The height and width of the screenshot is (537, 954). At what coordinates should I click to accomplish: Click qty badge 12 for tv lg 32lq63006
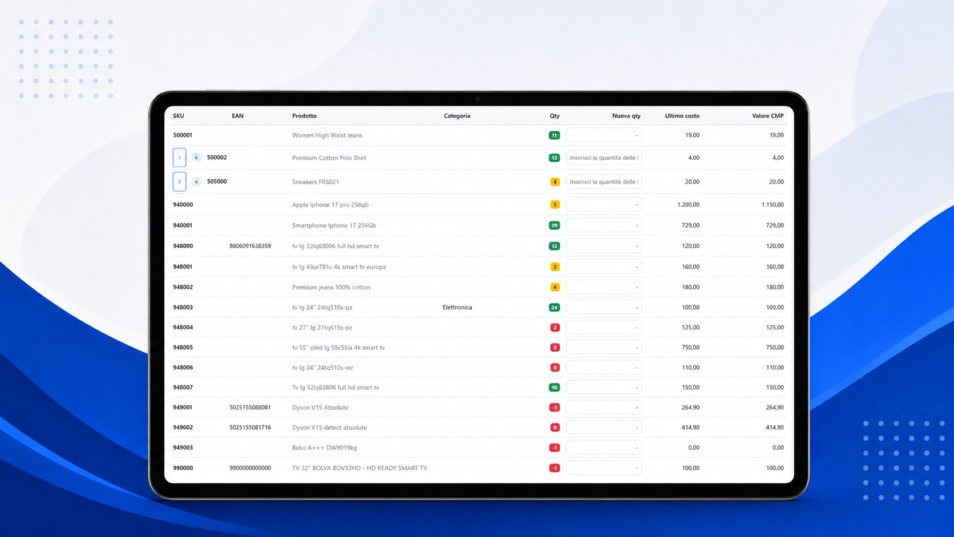coord(554,246)
